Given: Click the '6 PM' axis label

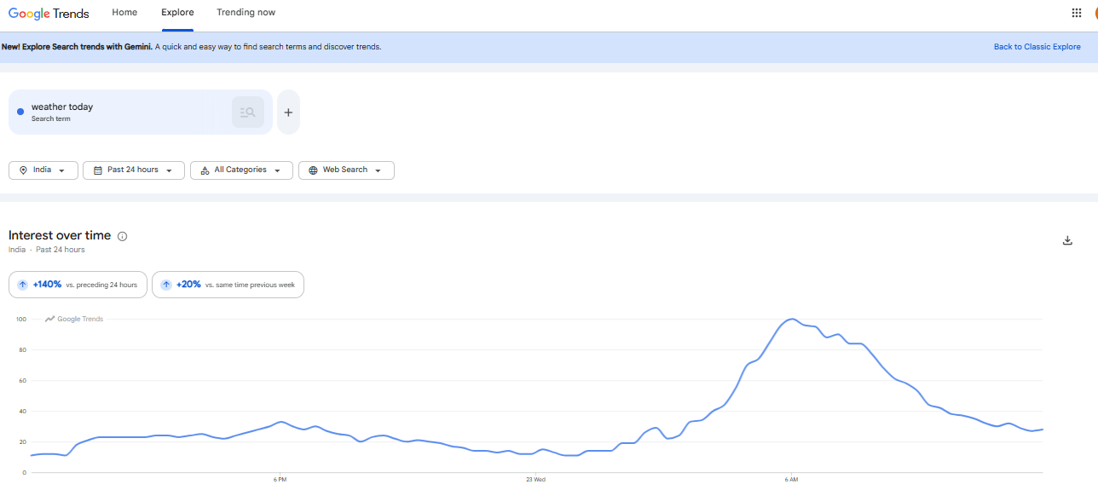Looking at the screenshot, I should click(280, 480).
